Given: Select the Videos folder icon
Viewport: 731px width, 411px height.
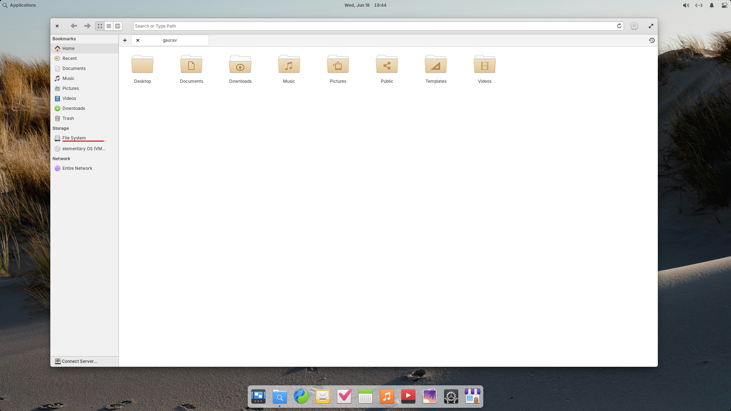Looking at the screenshot, I should click(485, 65).
